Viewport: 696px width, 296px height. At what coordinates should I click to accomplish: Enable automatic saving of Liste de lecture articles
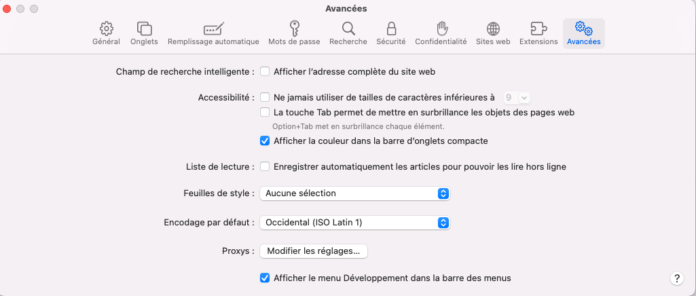click(x=265, y=166)
